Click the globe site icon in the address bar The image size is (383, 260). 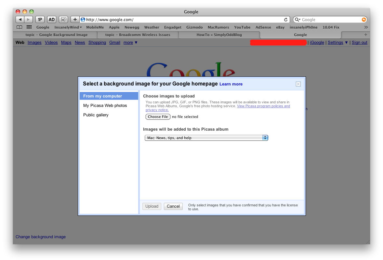tap(83, 19)
